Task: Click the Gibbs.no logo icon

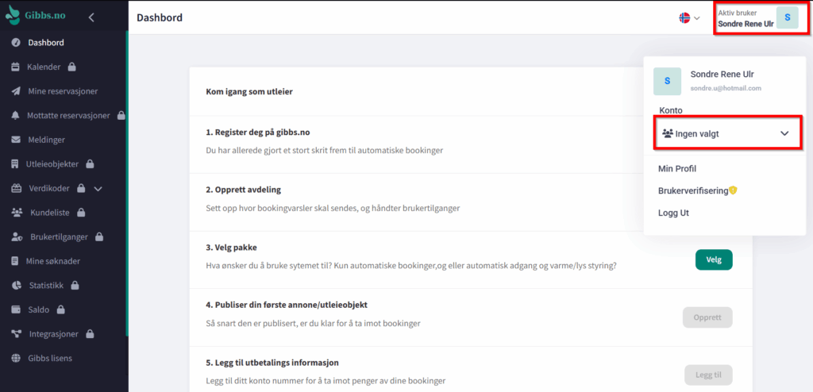Action: coord(13,17)
